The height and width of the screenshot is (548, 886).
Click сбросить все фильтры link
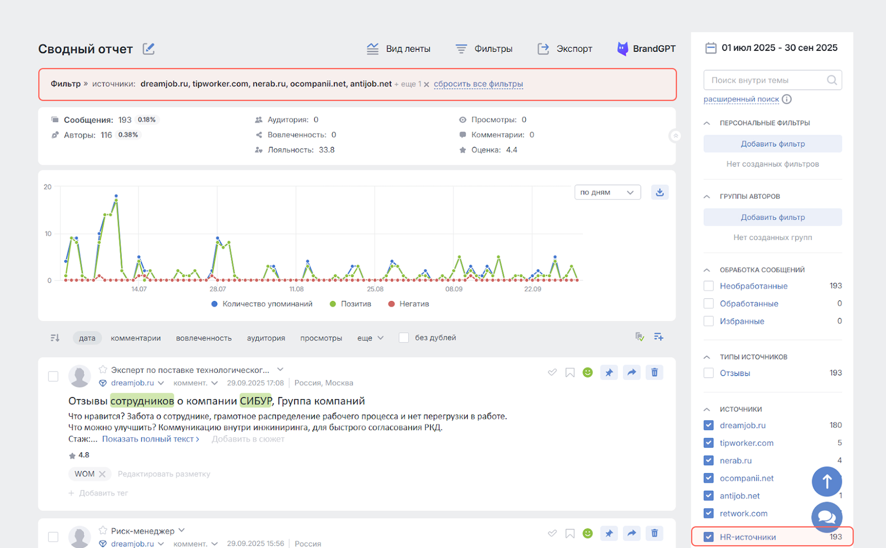click(478, 84)
